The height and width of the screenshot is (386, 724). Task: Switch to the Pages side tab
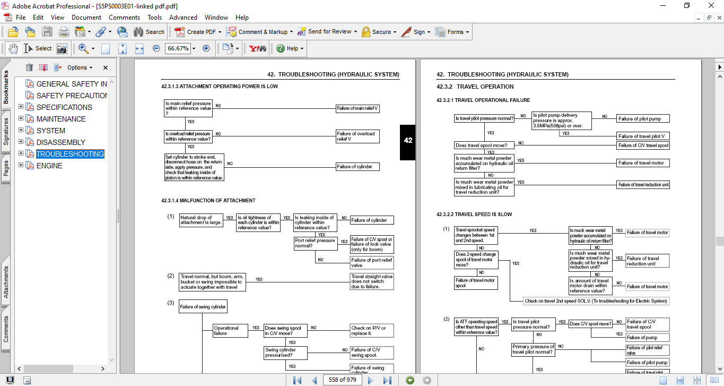pos(6,168)
